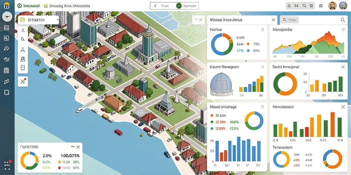Expand the round arrow button in dark sidebar
351x175 pixels.
click(x=7, y=17)
